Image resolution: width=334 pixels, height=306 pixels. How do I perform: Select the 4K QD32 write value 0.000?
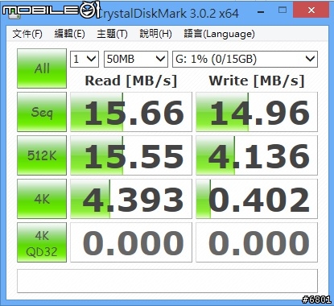coord(257,242)
